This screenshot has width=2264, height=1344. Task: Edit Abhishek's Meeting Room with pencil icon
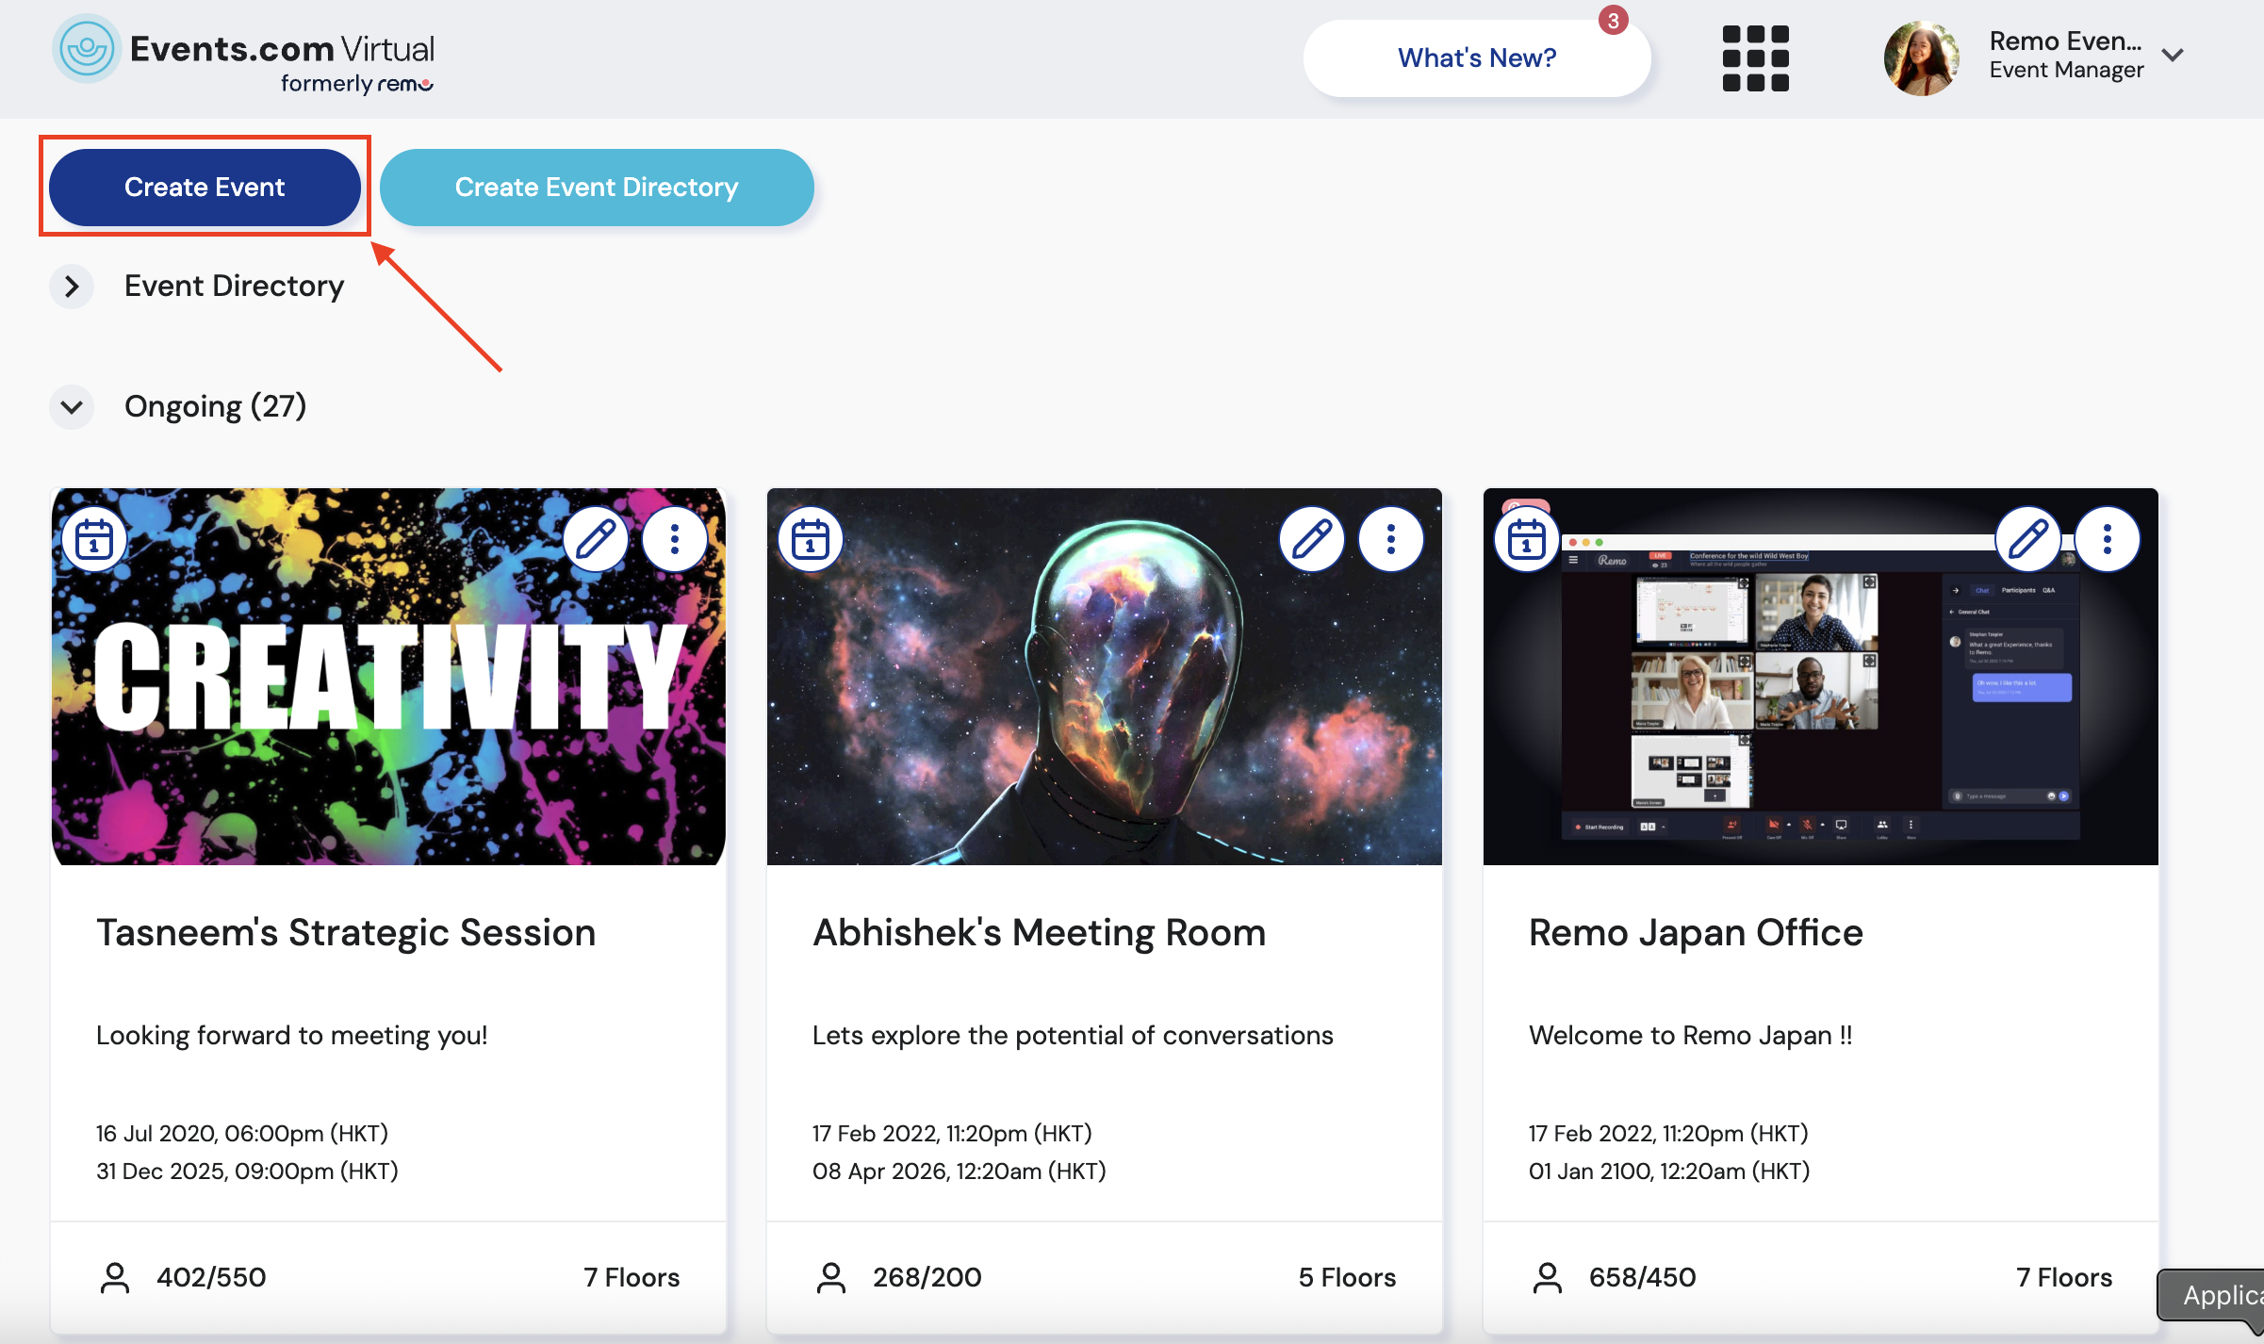tap(1312, 540)
